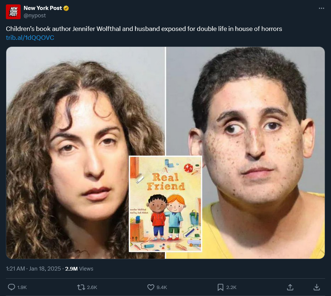
Task: Click the 9.4K likes count
Action: pos(162,288)
